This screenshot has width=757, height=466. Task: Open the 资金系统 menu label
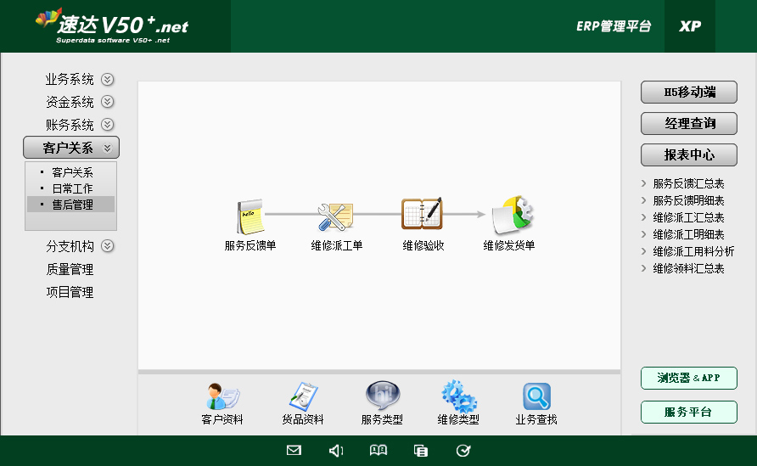70,102
